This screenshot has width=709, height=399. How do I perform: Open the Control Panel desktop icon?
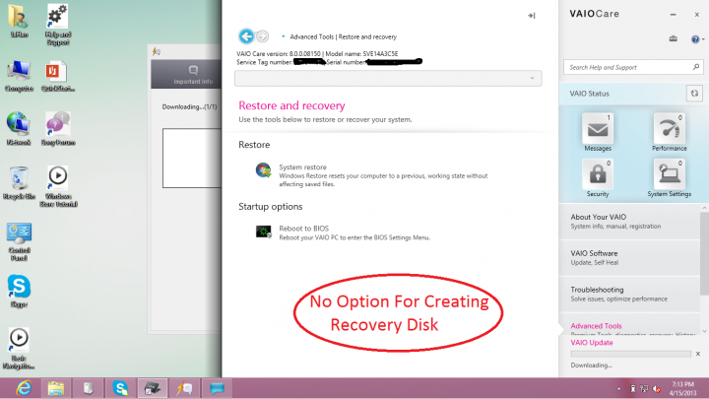click(x=19, y=241)
